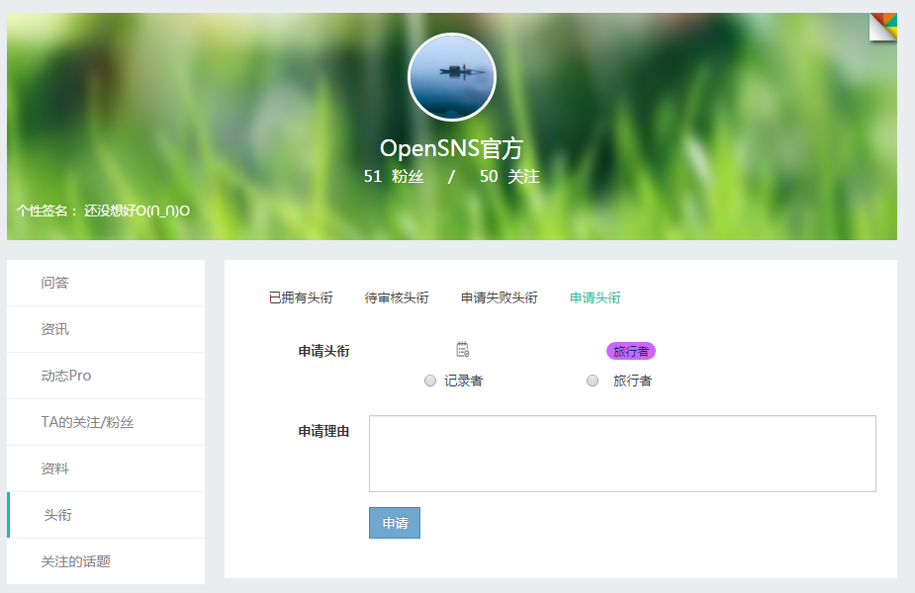This screenshot has width=915, height=593.
Task: Click the blue 申请 button
Action: (x=395, y=523)
